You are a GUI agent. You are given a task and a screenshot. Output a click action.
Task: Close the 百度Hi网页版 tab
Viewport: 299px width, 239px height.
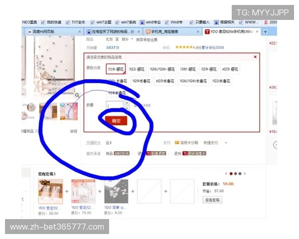80,32
